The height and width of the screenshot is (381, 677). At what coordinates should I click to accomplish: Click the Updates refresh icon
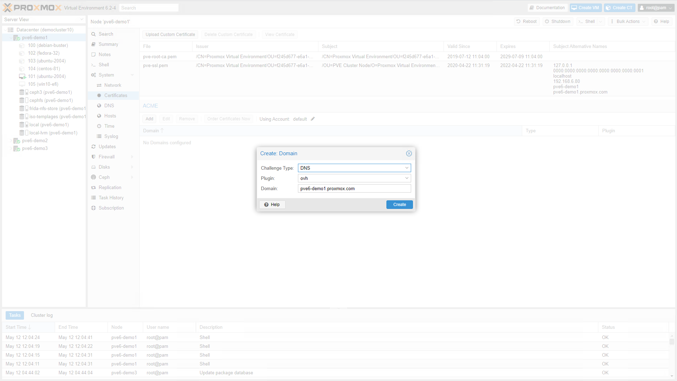93,147
